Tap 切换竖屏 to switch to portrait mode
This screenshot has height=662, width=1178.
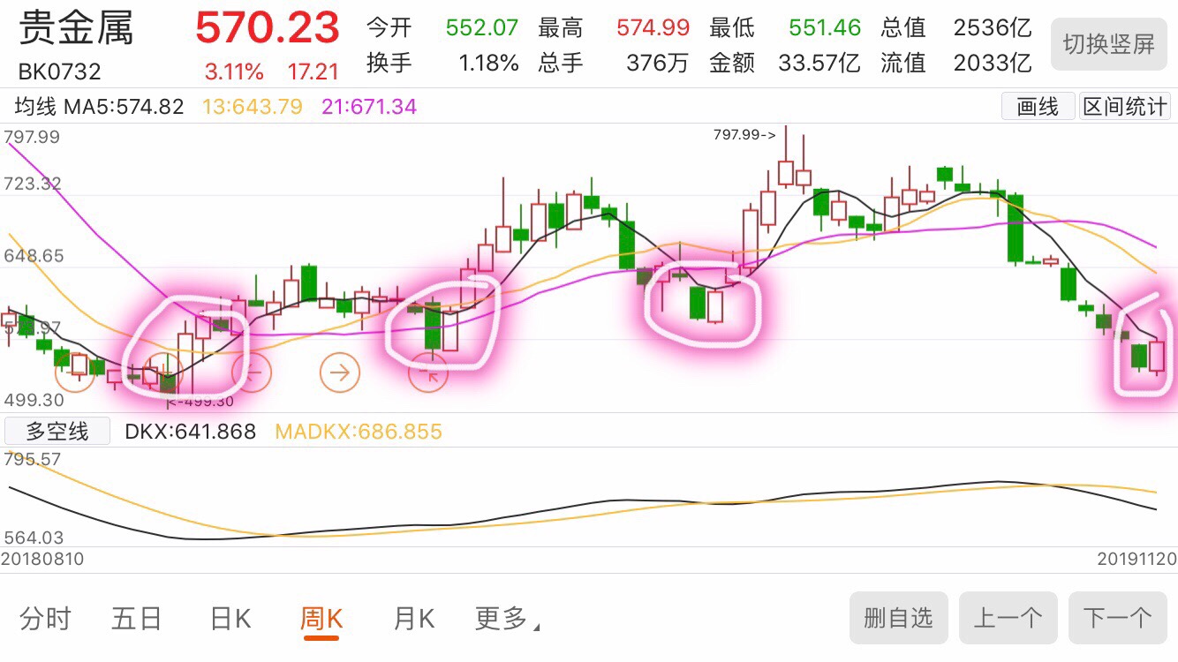tap(1108, 44)
